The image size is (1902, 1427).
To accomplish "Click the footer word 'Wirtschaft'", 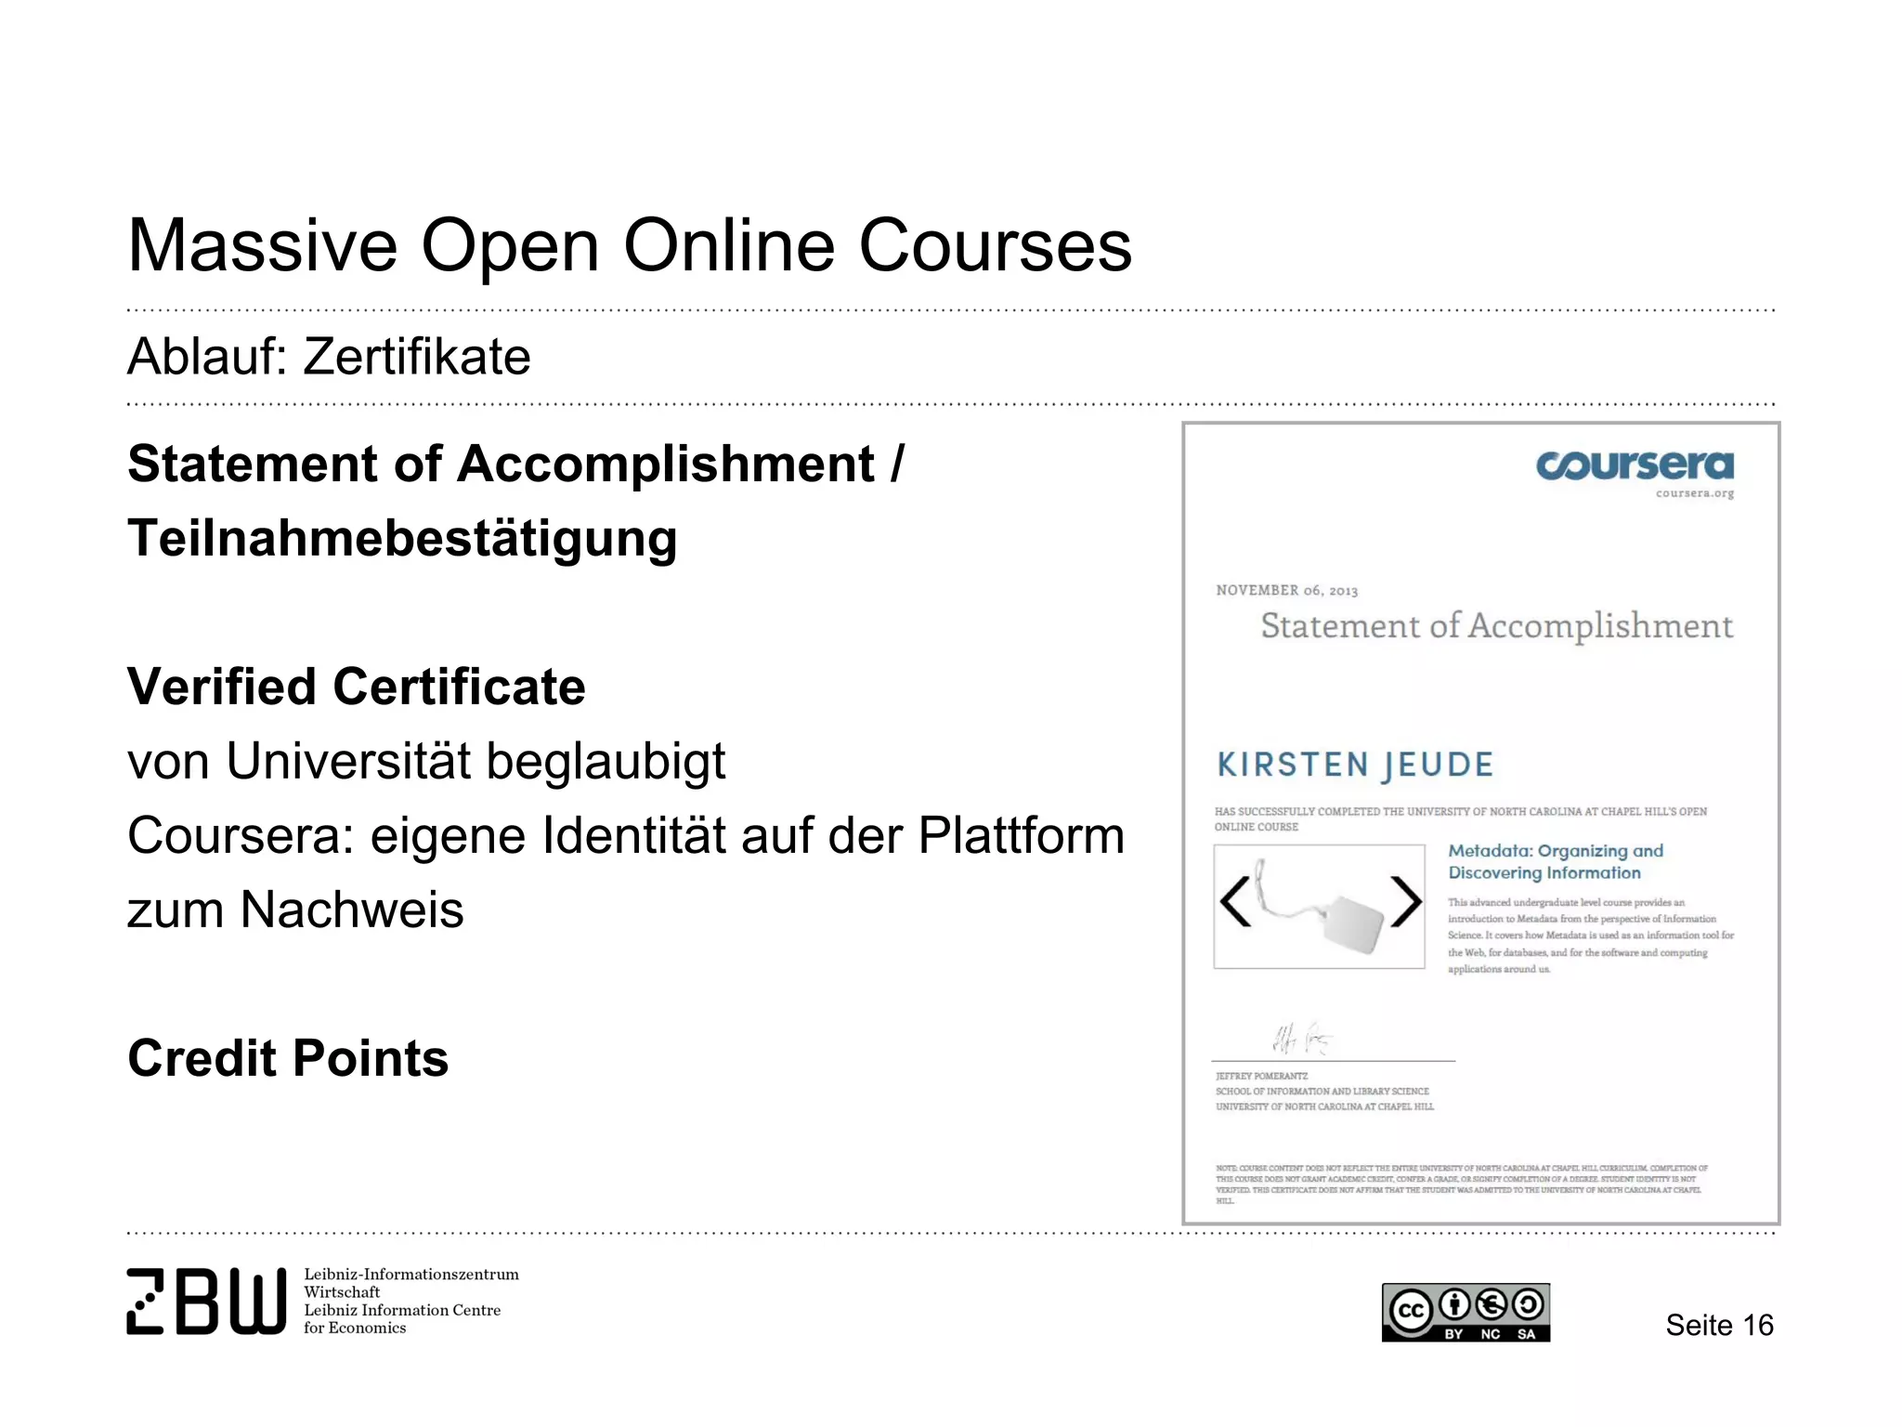I will pos(342,1292).
